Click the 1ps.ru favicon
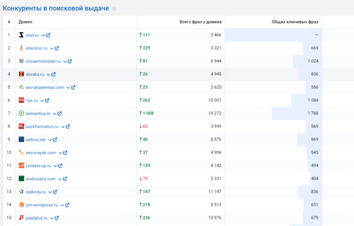This screenshot has width=354, height=226. pyautogui.click(x=21, y=100)
